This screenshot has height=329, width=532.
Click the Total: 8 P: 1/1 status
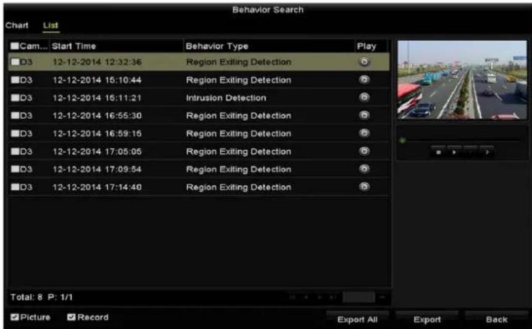[x=41, y=297]
